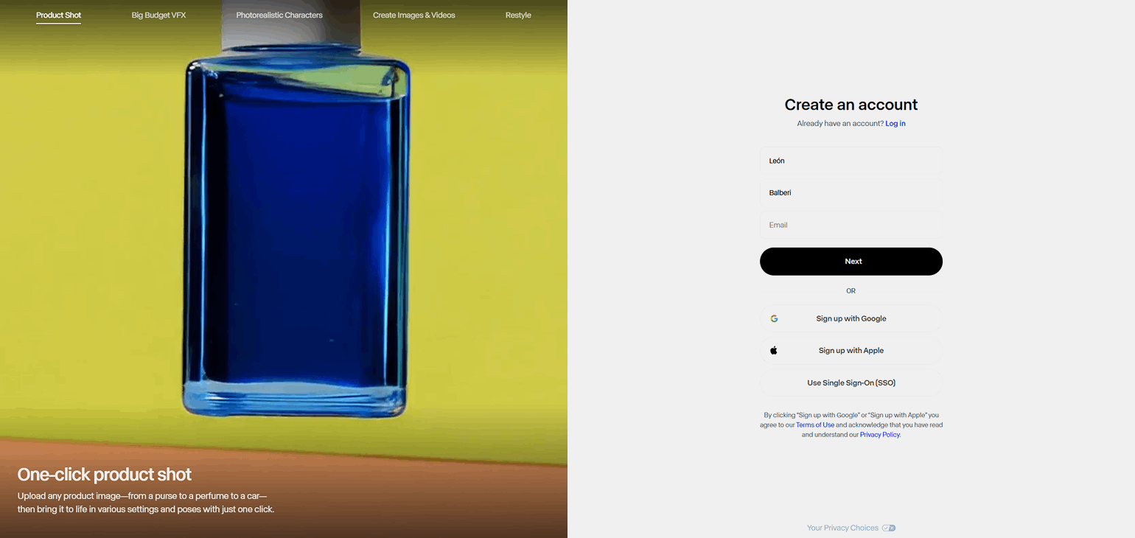Open the Log in link

(x=895, y=124)
